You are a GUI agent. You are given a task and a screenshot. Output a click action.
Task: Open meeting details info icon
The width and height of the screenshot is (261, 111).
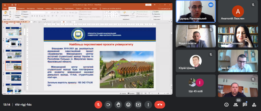coord(226,105)
